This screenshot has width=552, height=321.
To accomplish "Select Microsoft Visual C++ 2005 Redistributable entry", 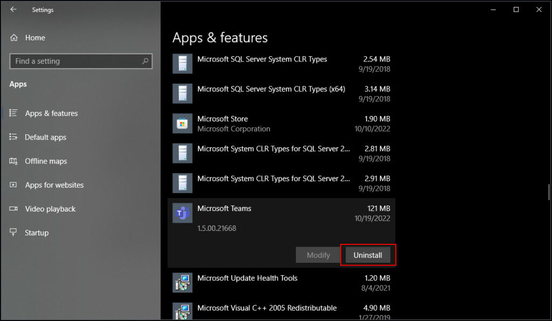I will [281, 311].
